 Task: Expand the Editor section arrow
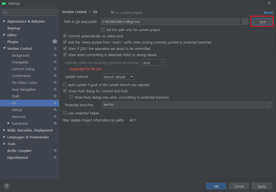pyautogui.click(x=4, y=35)
